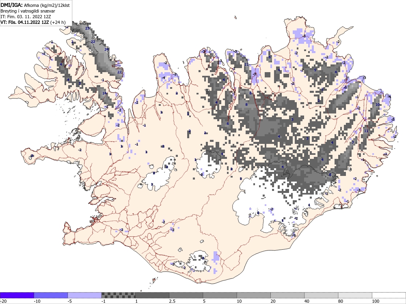Click the medium blue -10 to -5 legend swatch
The width and height of the screenshot is (406, 304).
coord(51,295)
